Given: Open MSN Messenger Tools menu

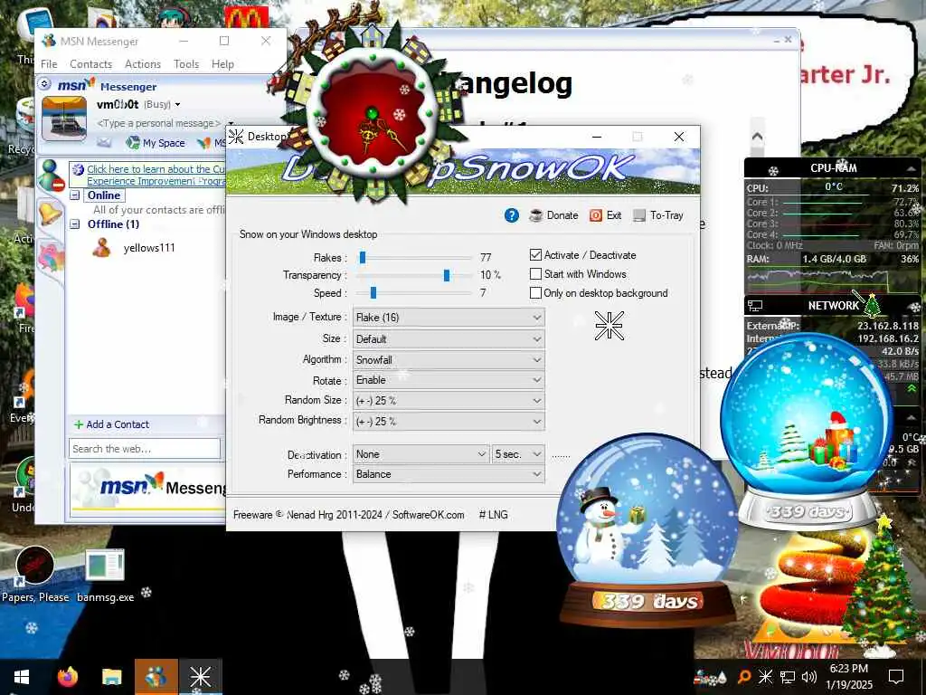Looking at the screenshot, I should pos(186,64).
